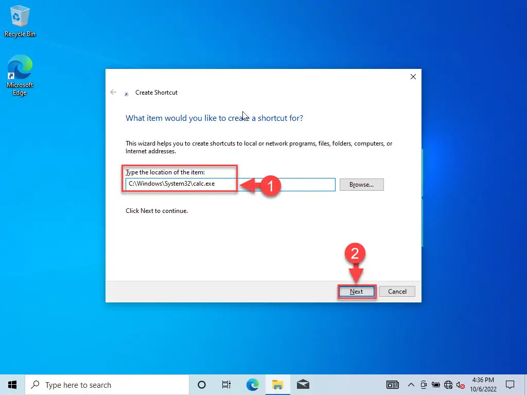Open News and interests taskbar icon

coord(393,385)
